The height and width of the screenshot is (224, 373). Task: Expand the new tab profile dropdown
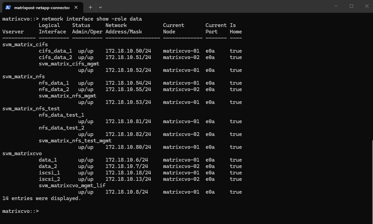100,7
